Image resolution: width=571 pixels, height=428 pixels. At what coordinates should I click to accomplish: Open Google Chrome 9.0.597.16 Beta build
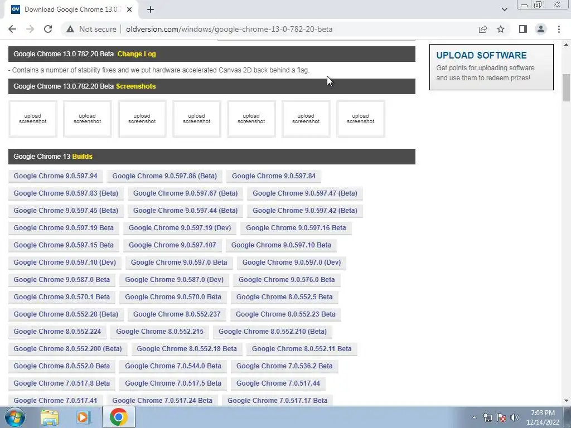click(296, 228)
